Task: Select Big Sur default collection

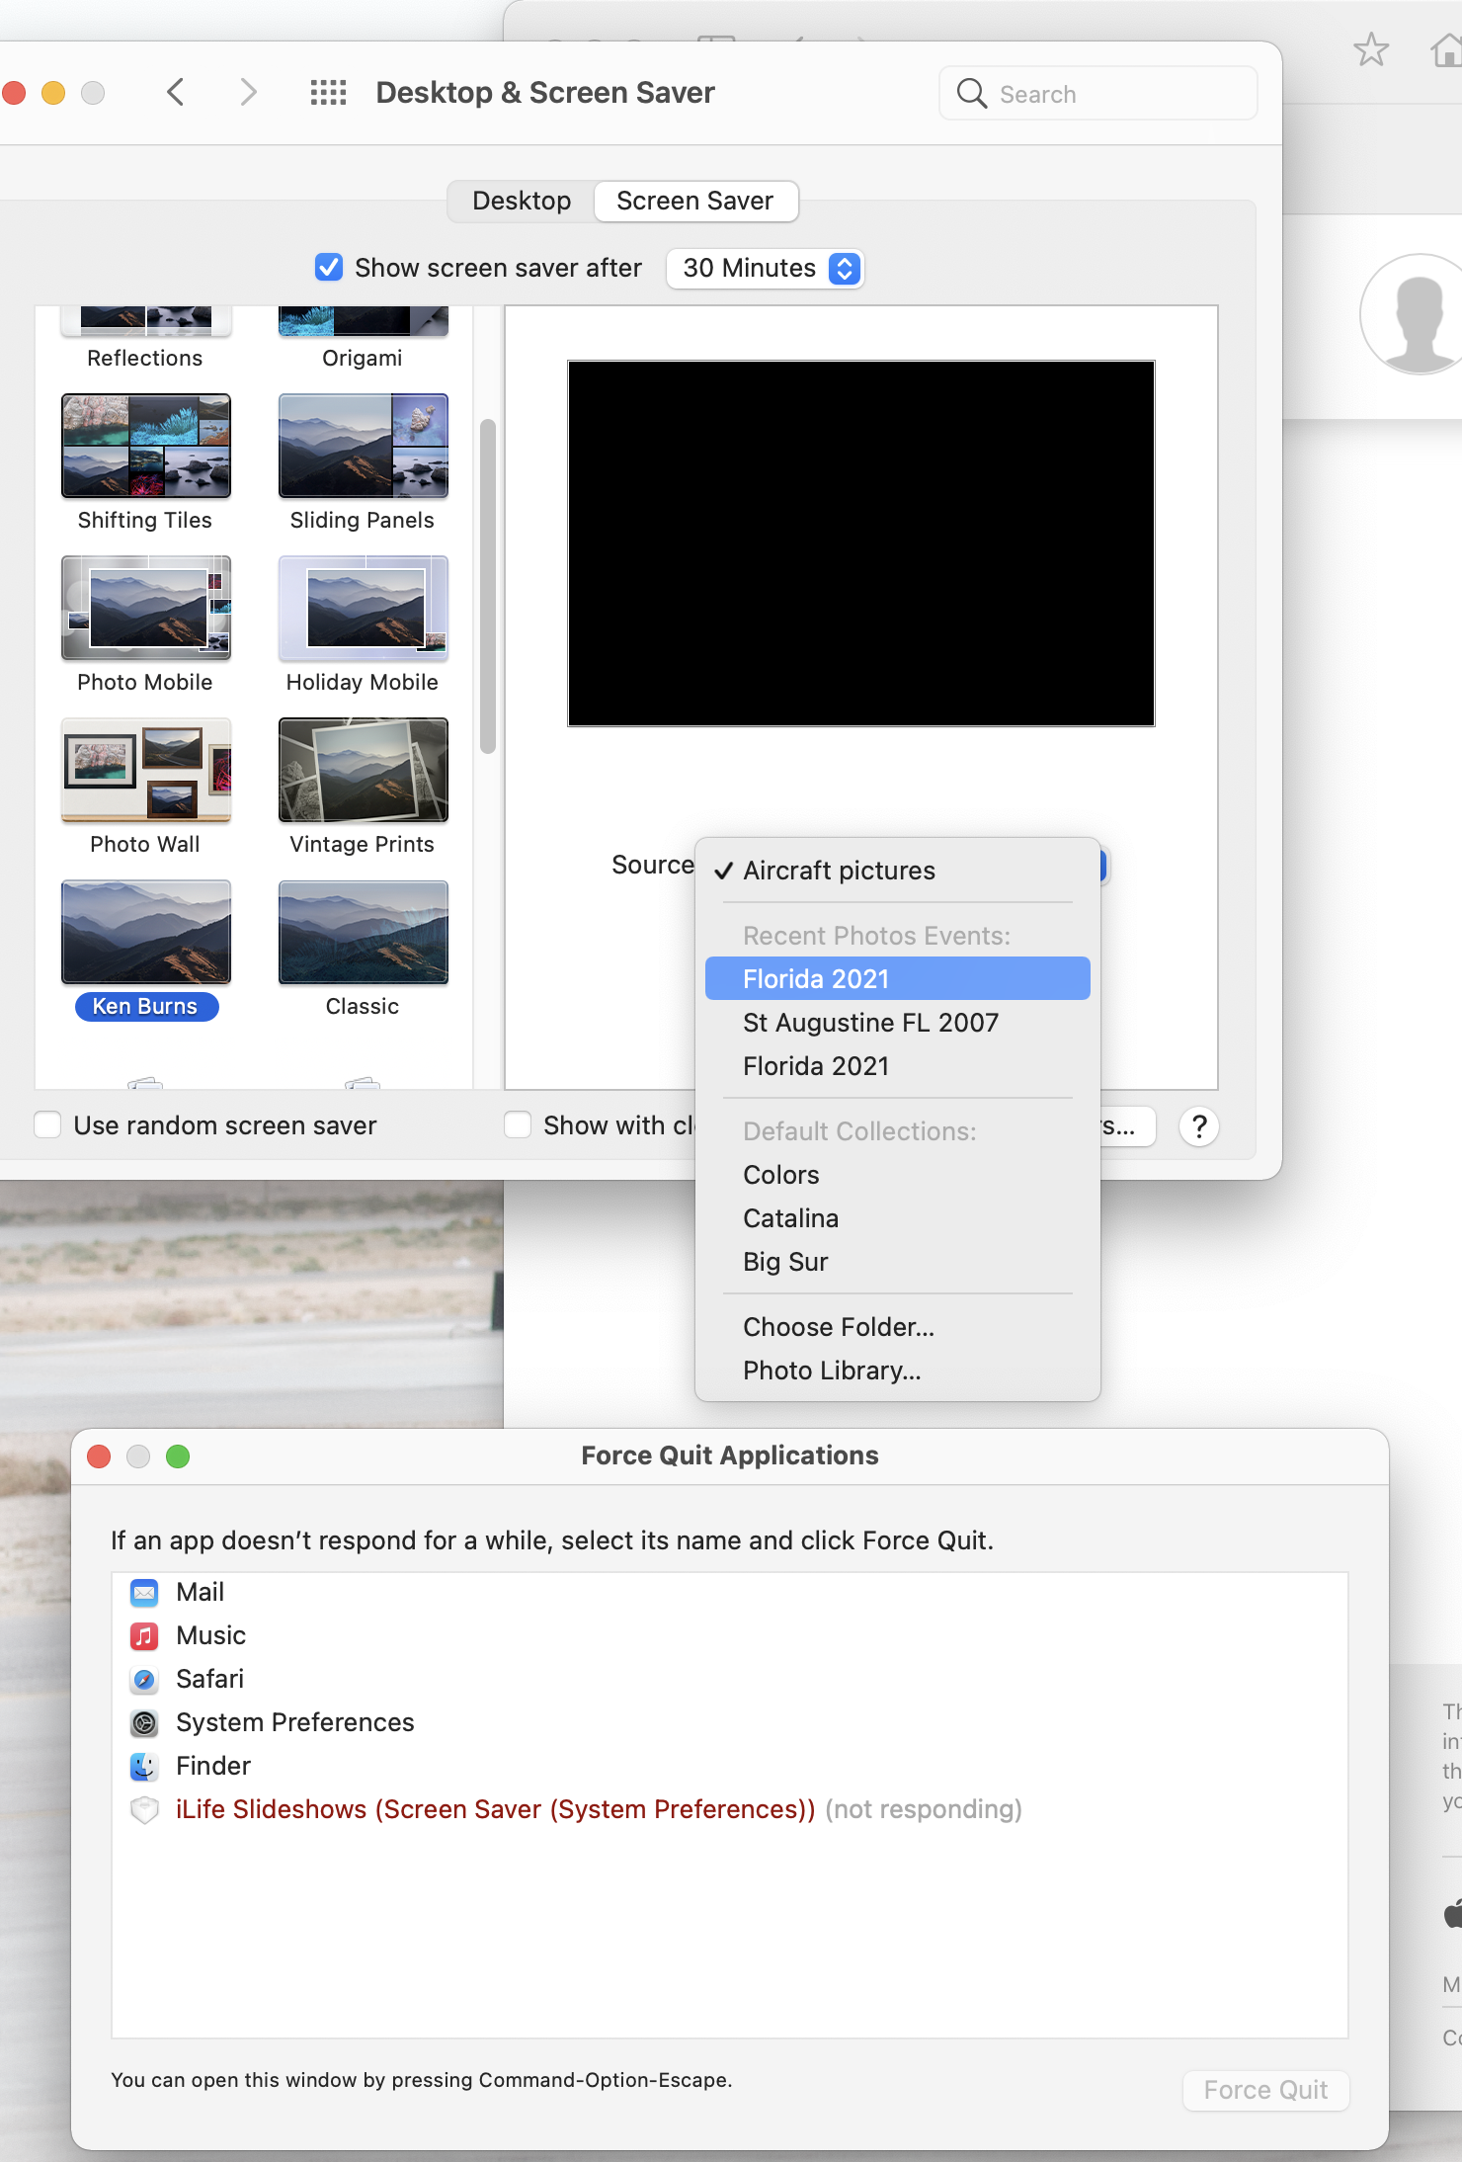Action: pyautogui.click(x=898, y=1262)
